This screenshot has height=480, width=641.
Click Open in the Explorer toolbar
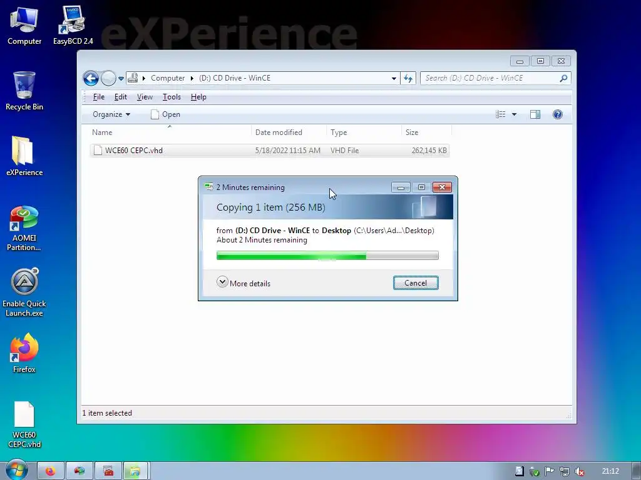coord(165,114)
